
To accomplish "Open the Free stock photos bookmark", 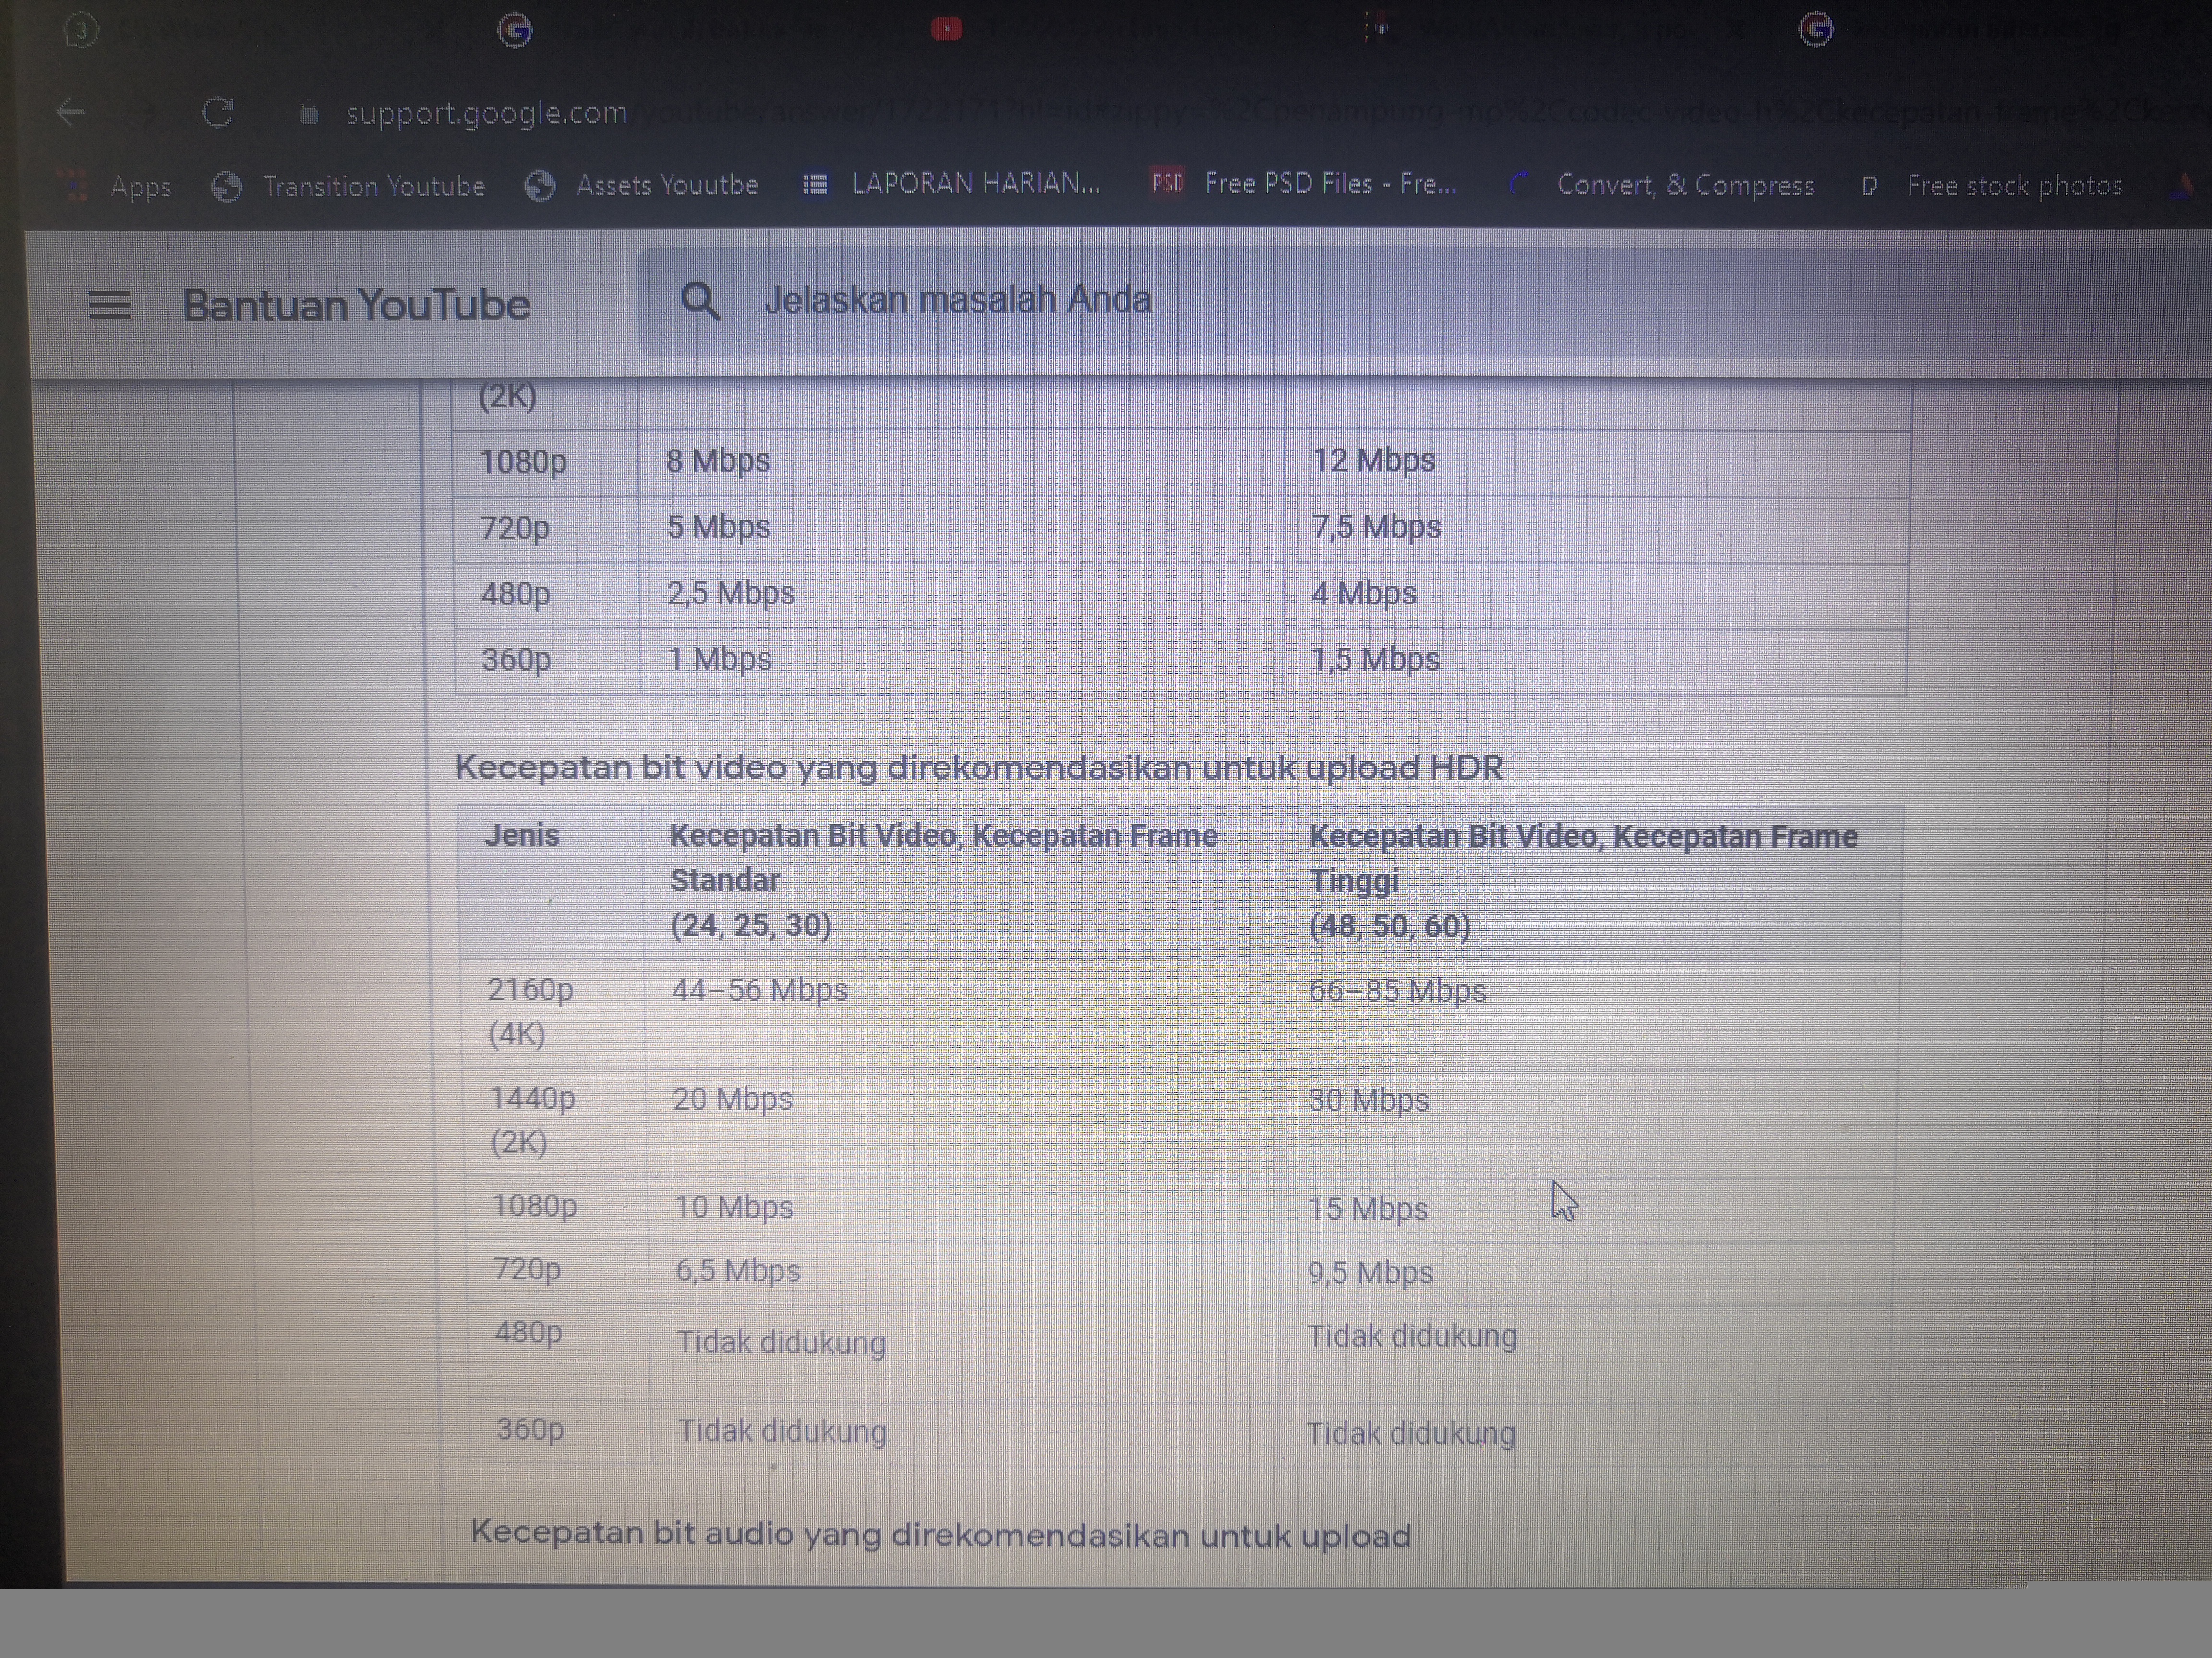I will [x=2015, y=185].
